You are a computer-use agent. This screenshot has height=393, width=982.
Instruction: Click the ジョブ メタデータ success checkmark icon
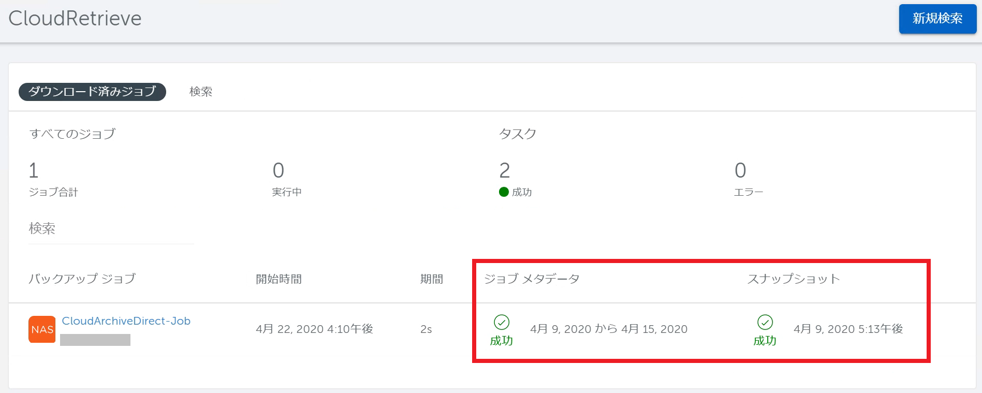click(502, 322)
